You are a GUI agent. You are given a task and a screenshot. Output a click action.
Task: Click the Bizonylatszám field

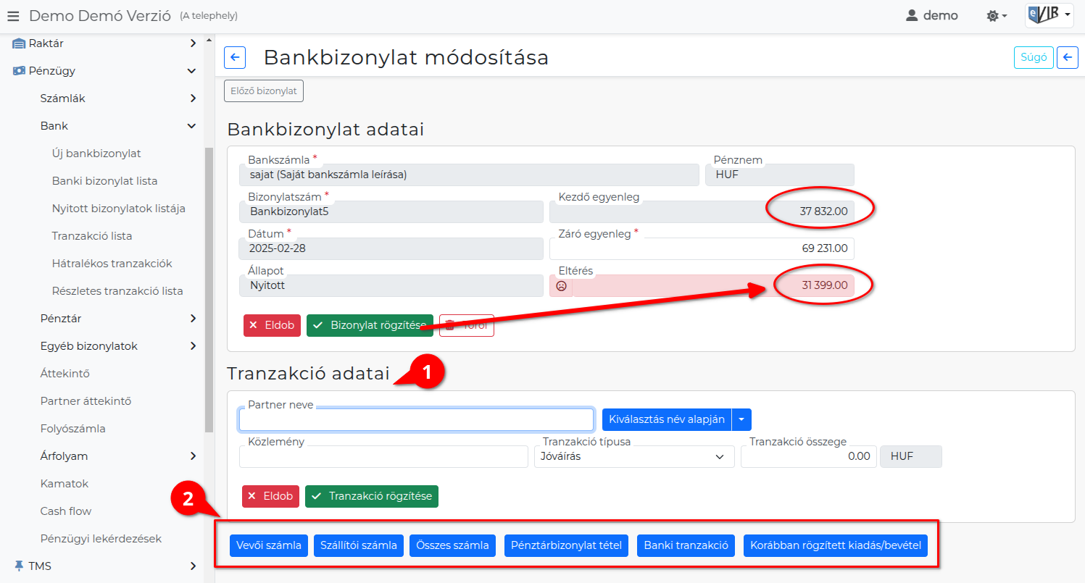tap(391, 211)
